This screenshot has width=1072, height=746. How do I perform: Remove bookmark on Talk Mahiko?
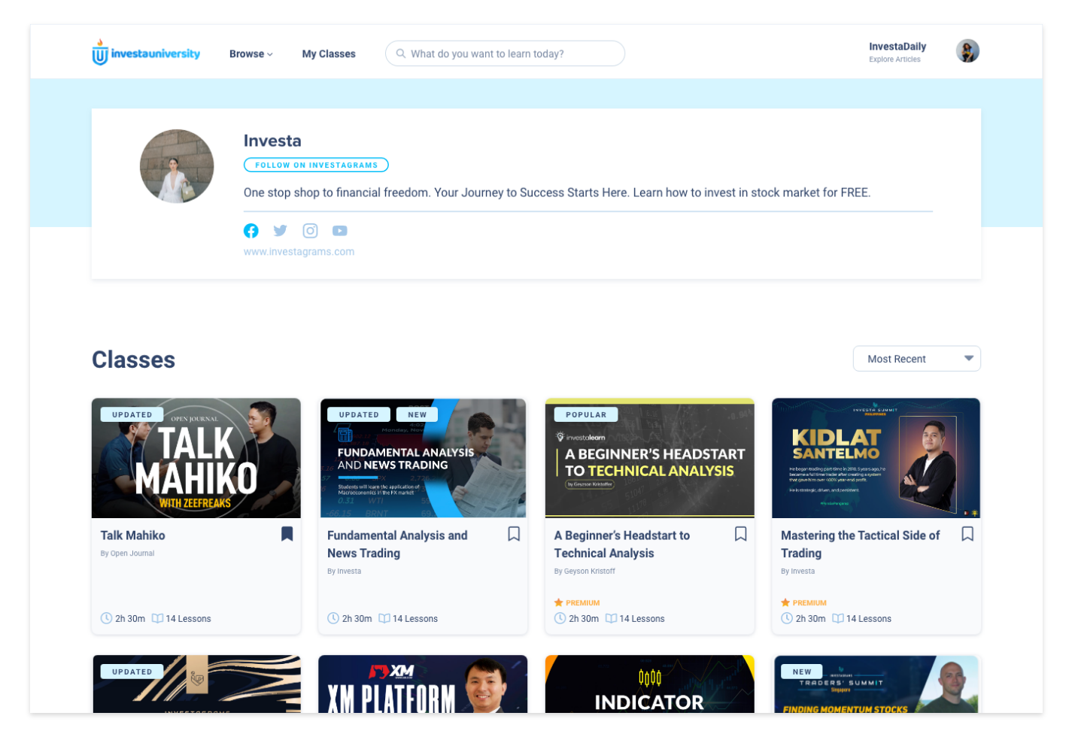(x=287, y=534)
